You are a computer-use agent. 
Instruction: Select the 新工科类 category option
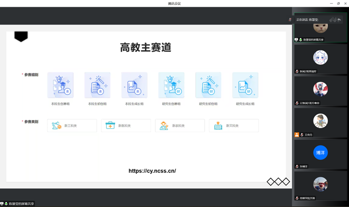tap(72, 126)
